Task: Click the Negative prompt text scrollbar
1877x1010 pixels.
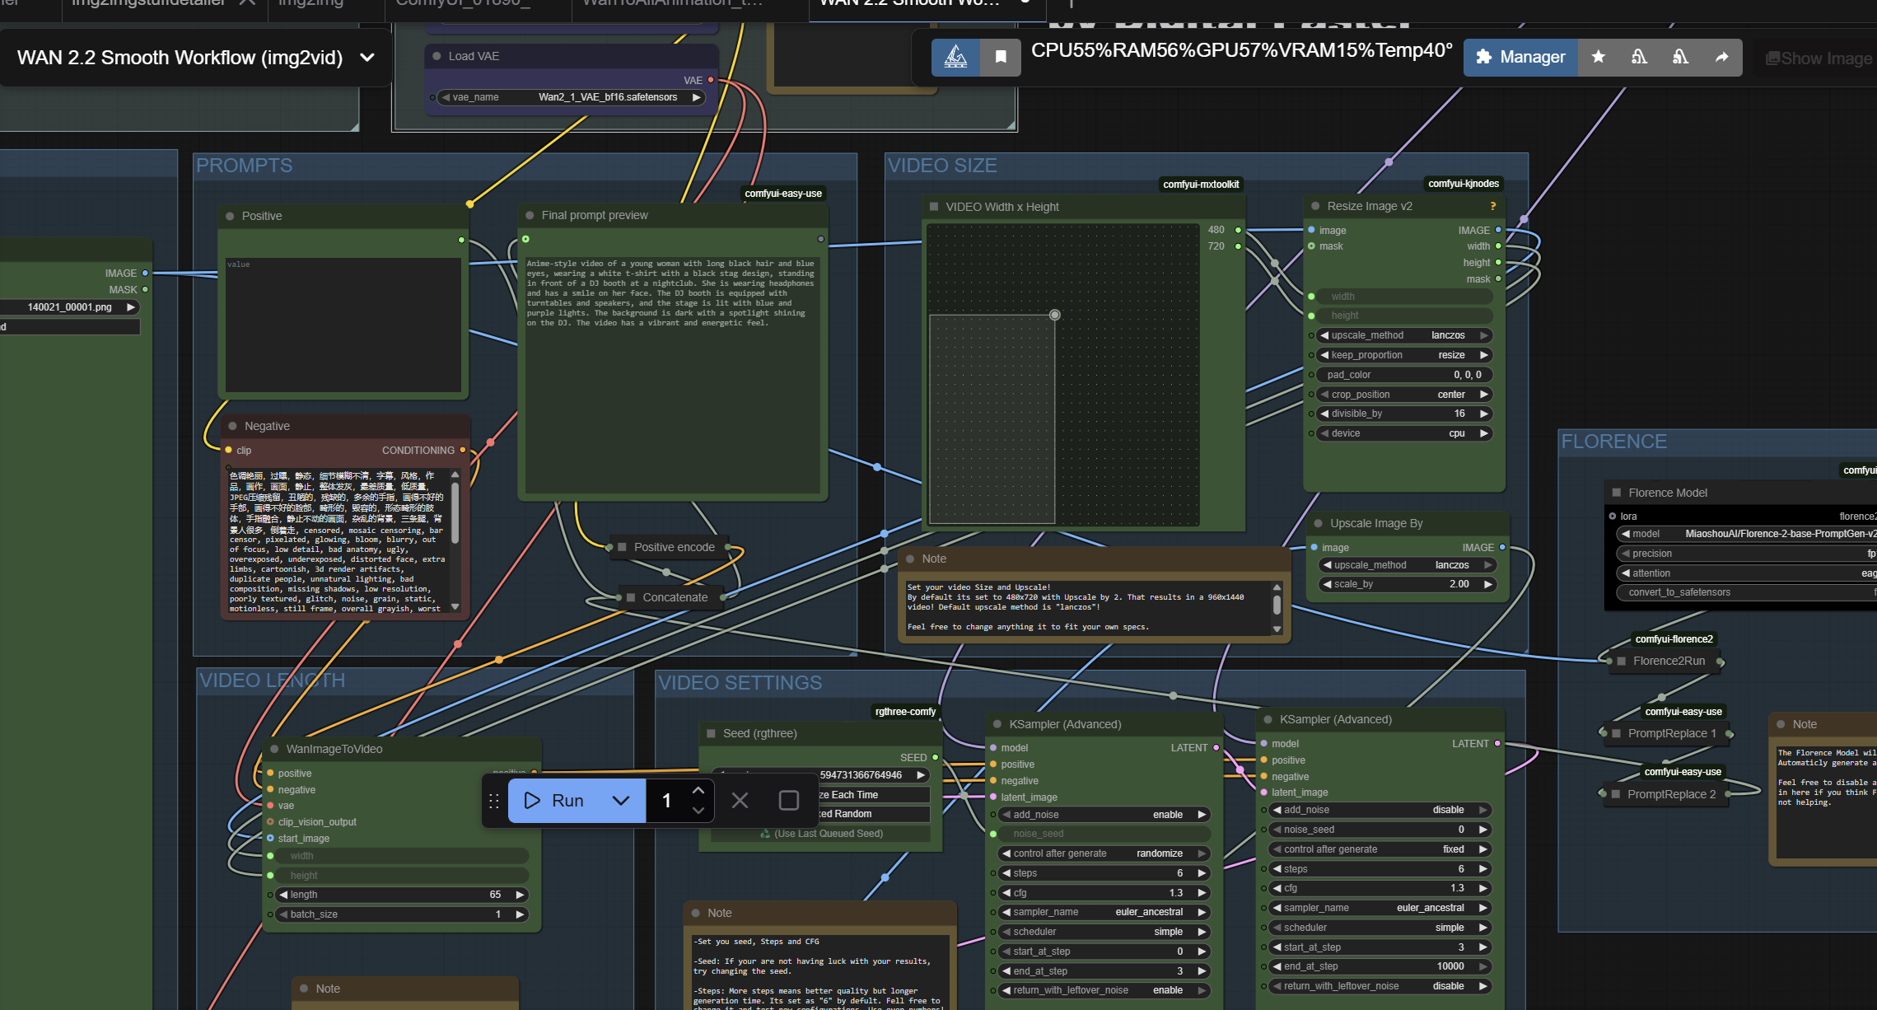Action: [x=455, y=511]
